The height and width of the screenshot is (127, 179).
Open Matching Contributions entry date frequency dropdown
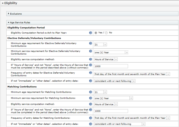tap(132, 118)
